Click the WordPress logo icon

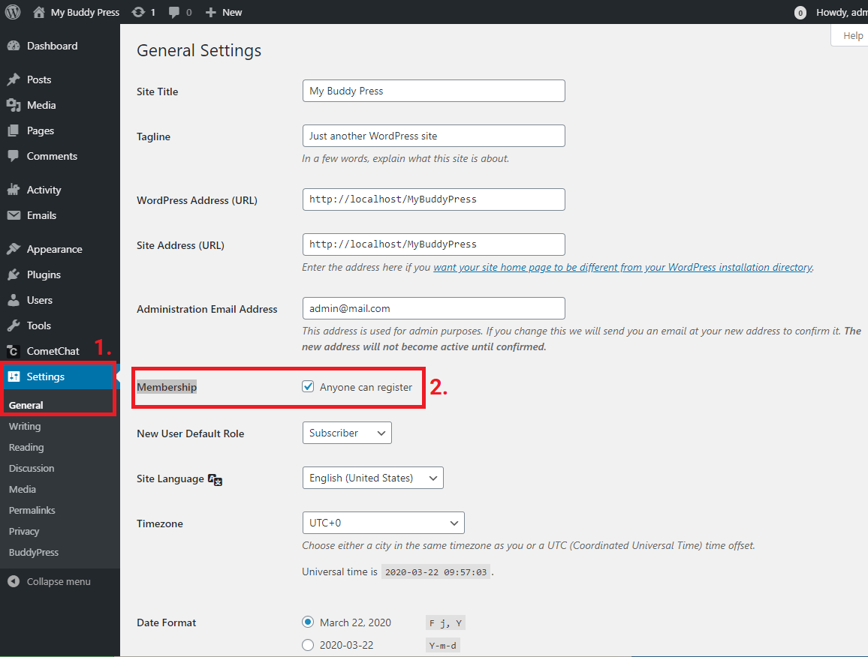(13, 12)
